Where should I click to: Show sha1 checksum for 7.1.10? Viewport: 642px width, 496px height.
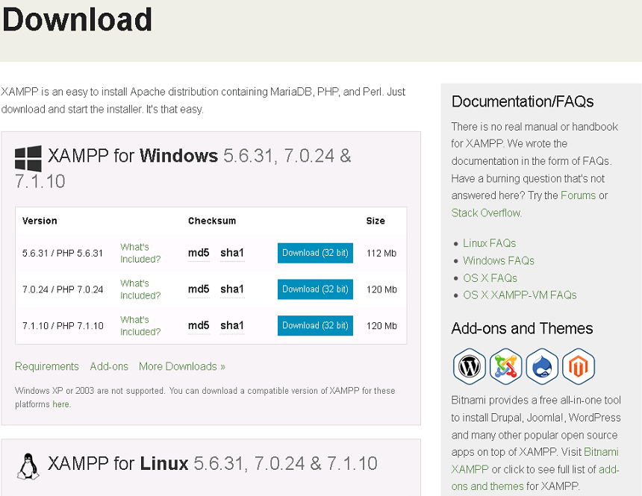tap(232, 326)
